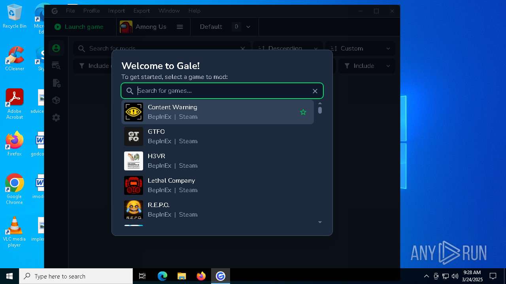Expand the Descending sort order dropdown

[x=288, y=48]
